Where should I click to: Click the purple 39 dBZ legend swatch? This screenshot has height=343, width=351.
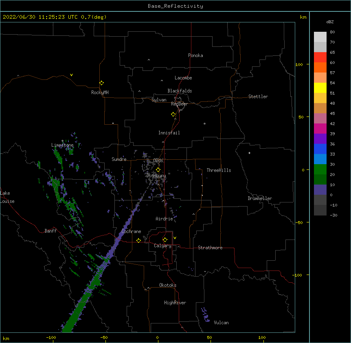coord(320,139)
